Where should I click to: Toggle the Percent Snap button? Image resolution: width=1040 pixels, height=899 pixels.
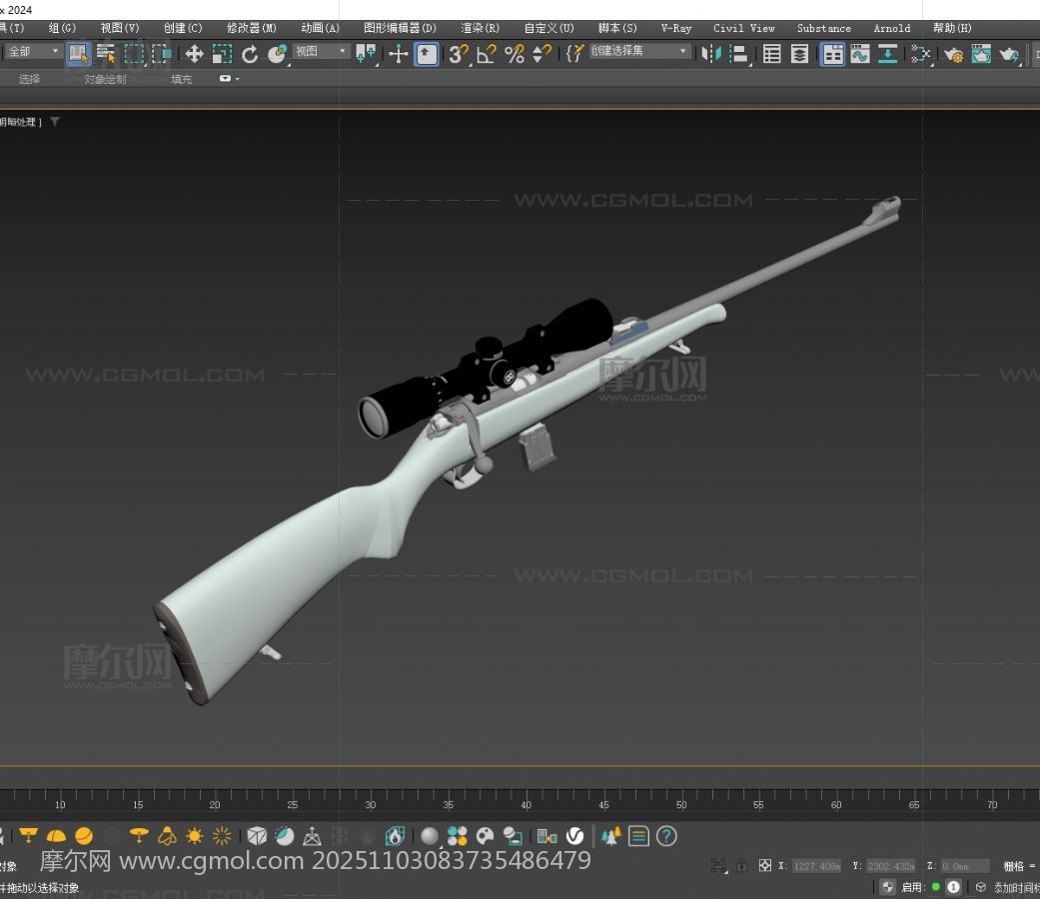pyautogui.click(x=515, y=54)
